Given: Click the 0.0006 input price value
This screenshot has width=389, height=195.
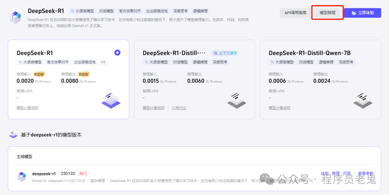Looking at the screenshot, I should pos(277,81).
